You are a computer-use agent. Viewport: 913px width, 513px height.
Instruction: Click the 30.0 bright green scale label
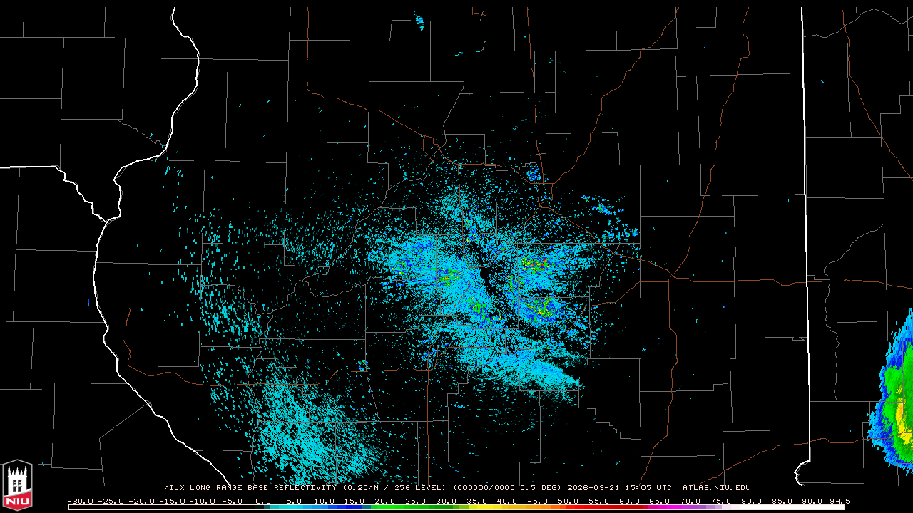click(446, 501)
